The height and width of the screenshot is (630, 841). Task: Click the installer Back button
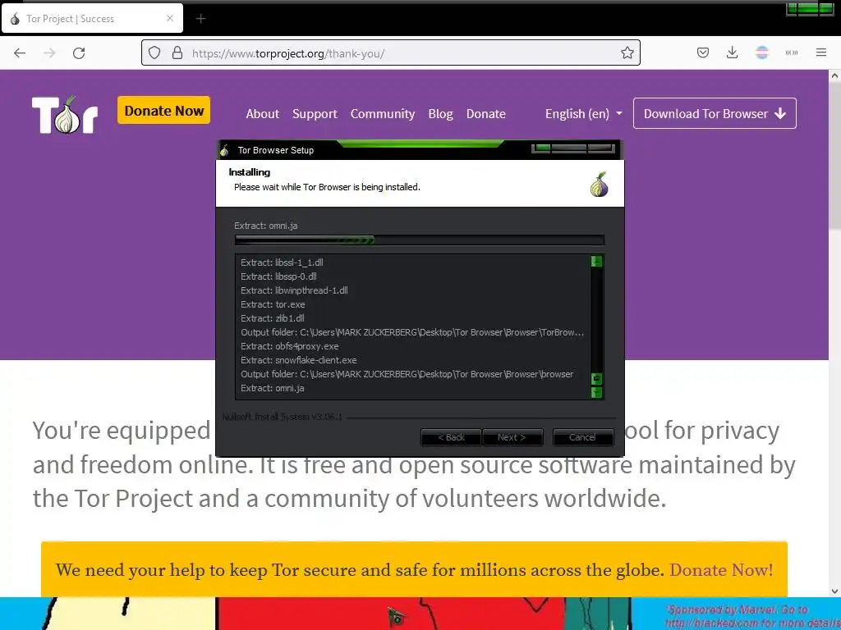pos(451,437)
